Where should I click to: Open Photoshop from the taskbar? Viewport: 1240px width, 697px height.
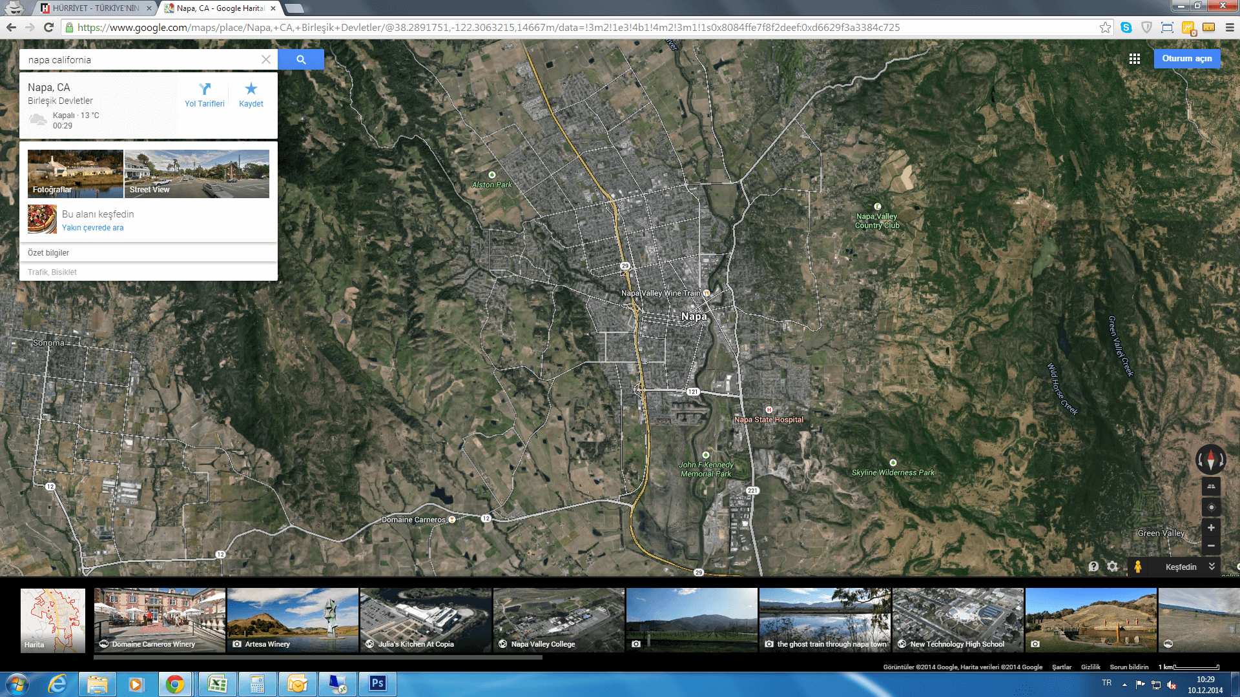click(x=378, y=683)
